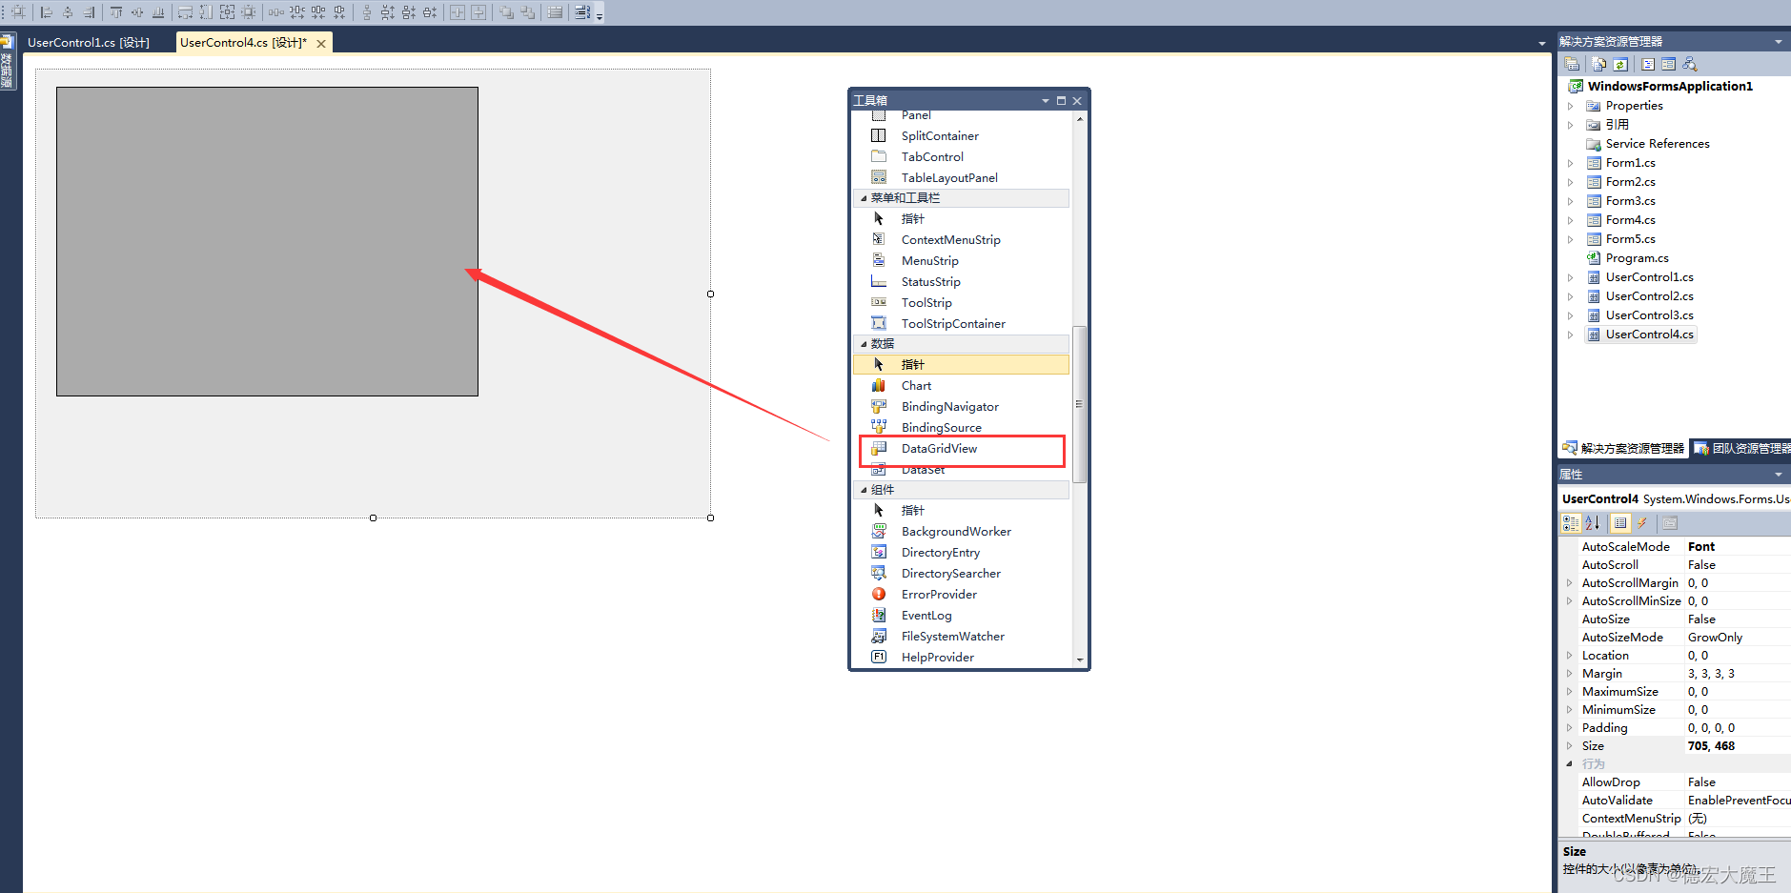1791x893 pixels.
Task: Click the Size value 705, 468
Action: pos(1711,746)
